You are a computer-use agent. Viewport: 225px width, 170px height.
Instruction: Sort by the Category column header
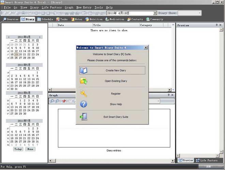pyautogui.click(x=151, y=25)
